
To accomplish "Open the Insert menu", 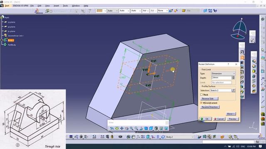I will click(56, 6).
